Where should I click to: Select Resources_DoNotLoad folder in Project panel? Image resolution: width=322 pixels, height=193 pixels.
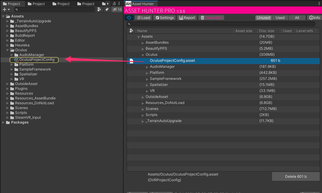click(34, 103)
